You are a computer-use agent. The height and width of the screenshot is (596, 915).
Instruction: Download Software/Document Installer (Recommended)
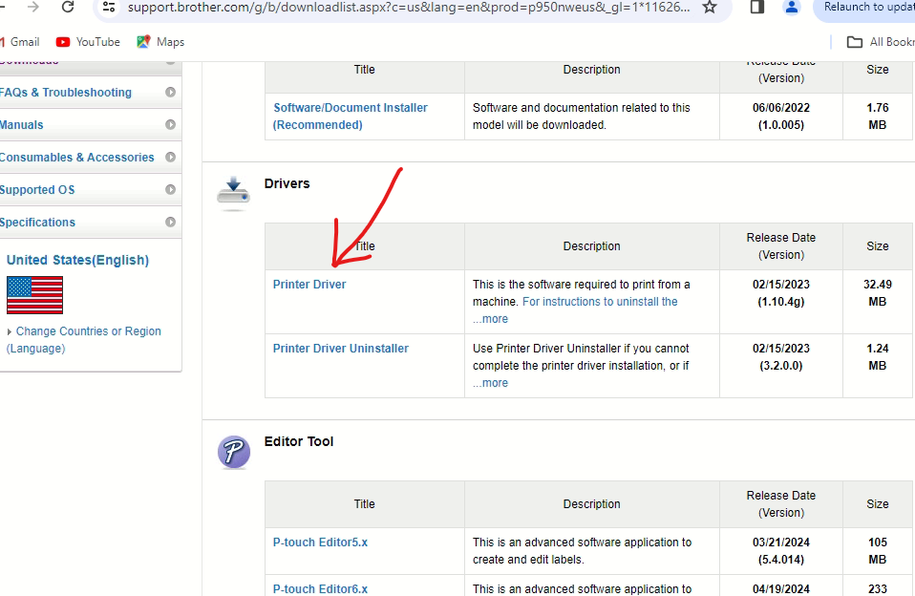point(351,117)
